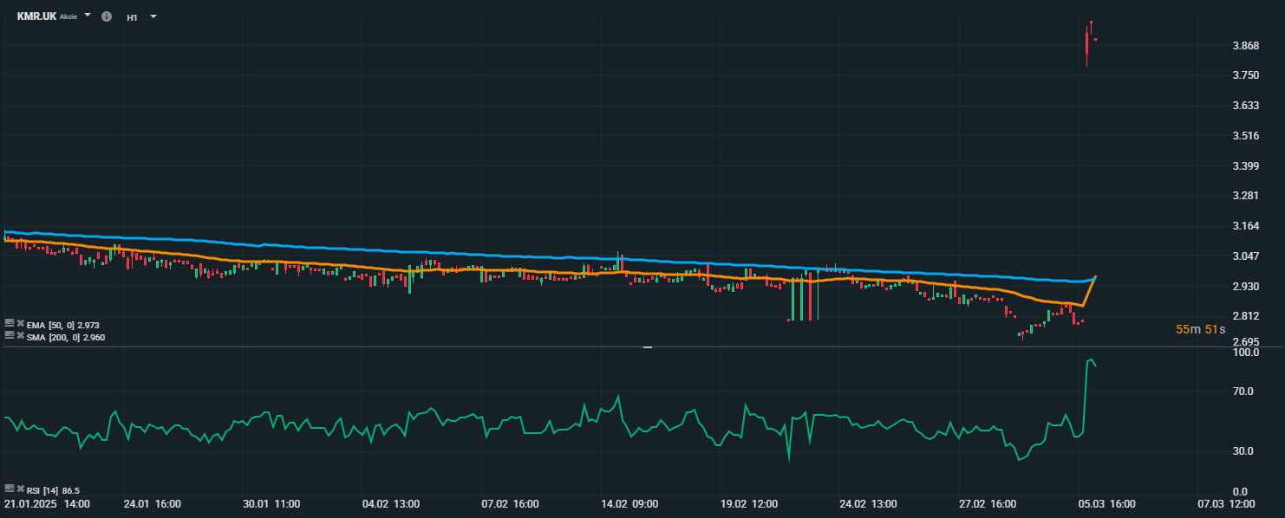Click the 07.02 16:00 time axis label

[x=510, y=503]
